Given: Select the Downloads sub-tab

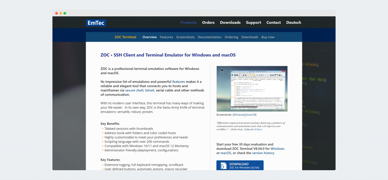Looking at the screenshot, I should pyautogui.click(x=250, y=37).
